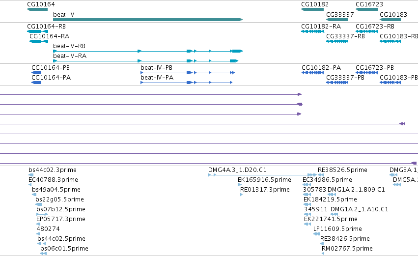Click the CG16723 gene feature
Viewport: 418px width, 256px height.
pos(367,9)
